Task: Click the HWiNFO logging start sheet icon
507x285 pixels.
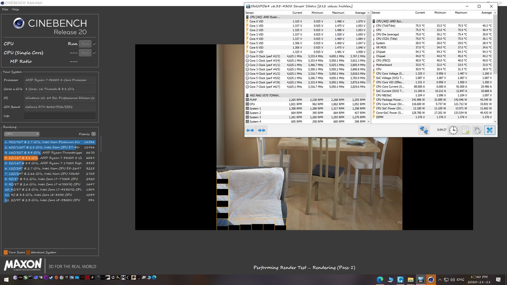Action: tap(466, 130)
